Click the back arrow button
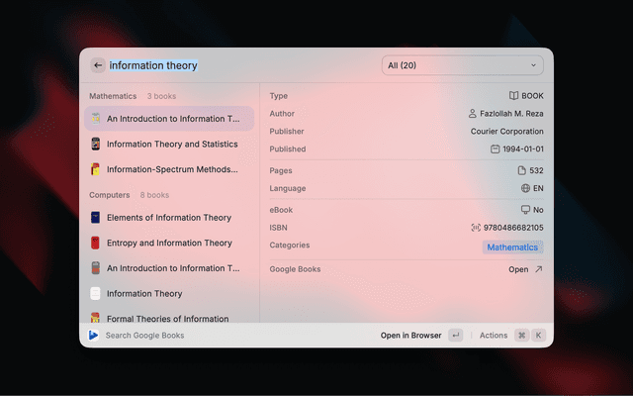 [98, 65]
